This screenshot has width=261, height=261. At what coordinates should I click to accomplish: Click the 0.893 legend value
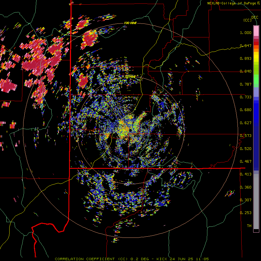pos(246,58)
